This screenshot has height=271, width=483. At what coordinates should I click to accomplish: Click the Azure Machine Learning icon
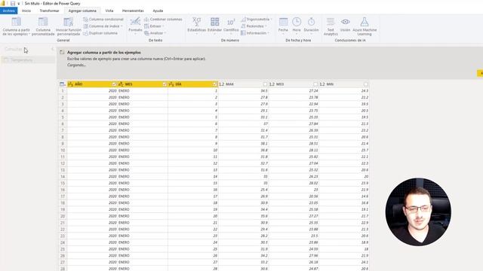[365, 22]
